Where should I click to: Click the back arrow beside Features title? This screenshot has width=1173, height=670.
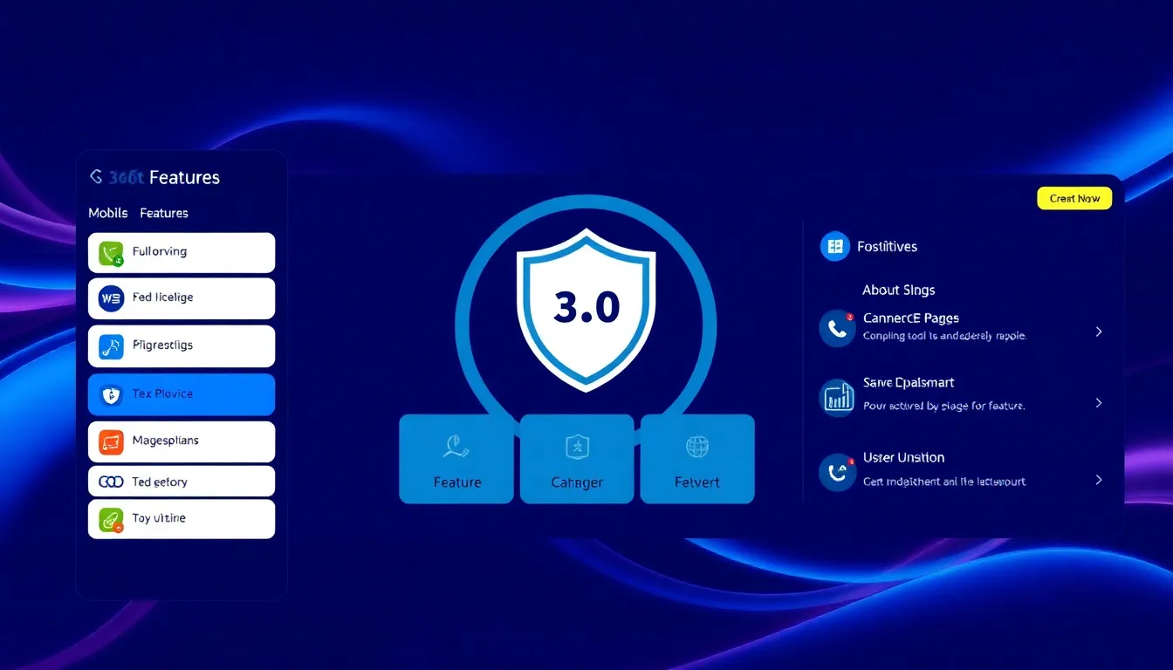tap(96, 177)
